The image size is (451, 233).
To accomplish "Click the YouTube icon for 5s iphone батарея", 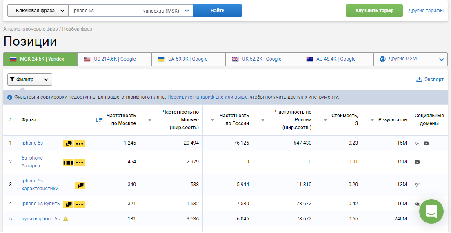I will tap(417, 162).
